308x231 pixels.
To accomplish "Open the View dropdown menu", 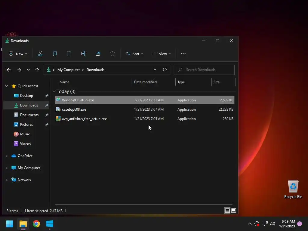I will 161,54.
